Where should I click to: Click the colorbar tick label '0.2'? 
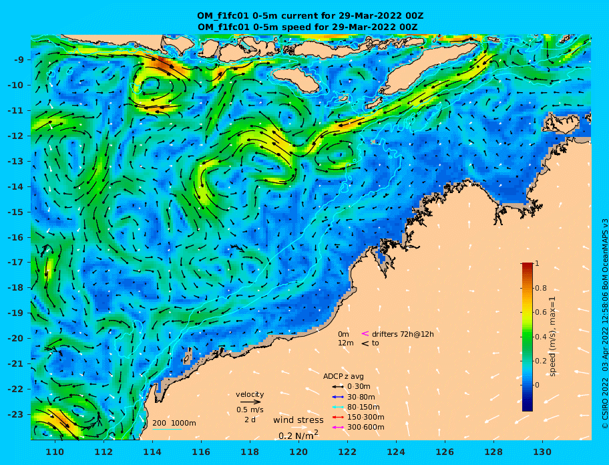pyautogui.click(x=541, y=361)
